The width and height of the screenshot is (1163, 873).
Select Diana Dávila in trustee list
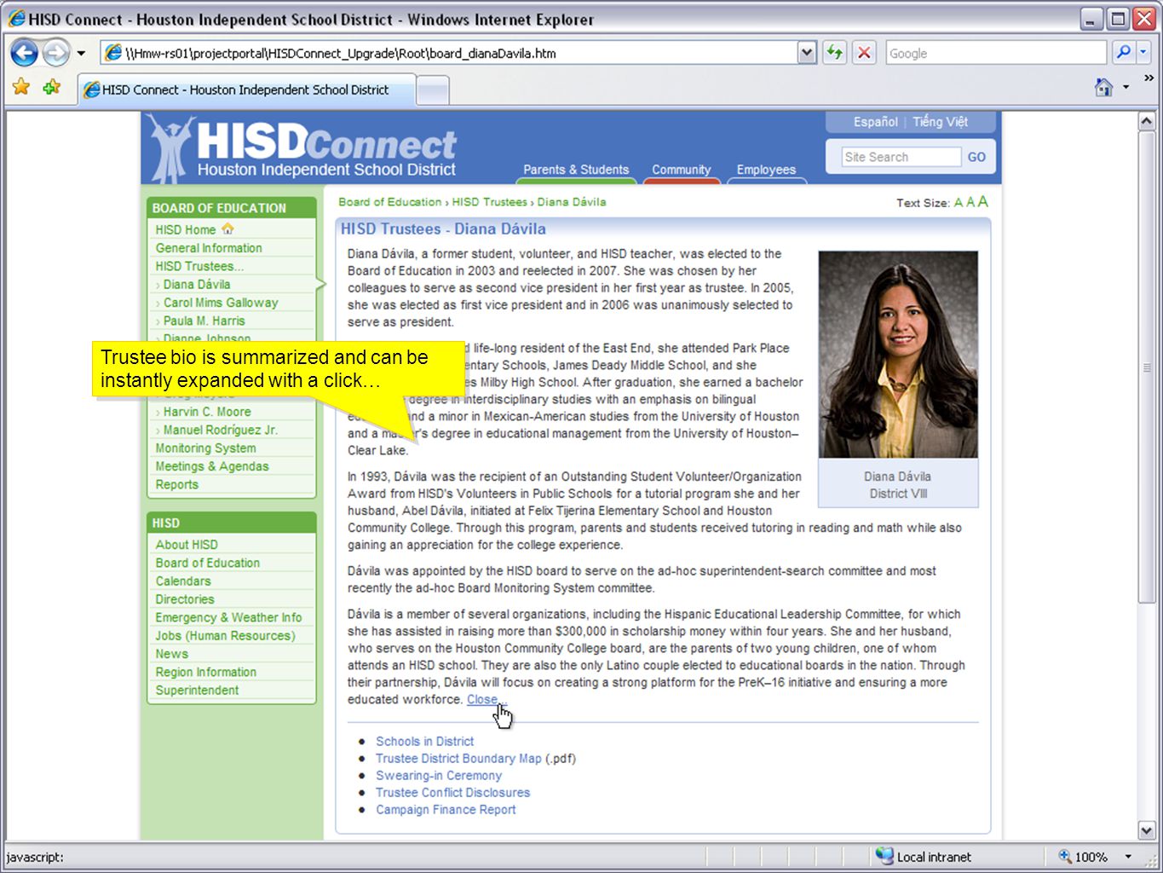tap(197, 284)
